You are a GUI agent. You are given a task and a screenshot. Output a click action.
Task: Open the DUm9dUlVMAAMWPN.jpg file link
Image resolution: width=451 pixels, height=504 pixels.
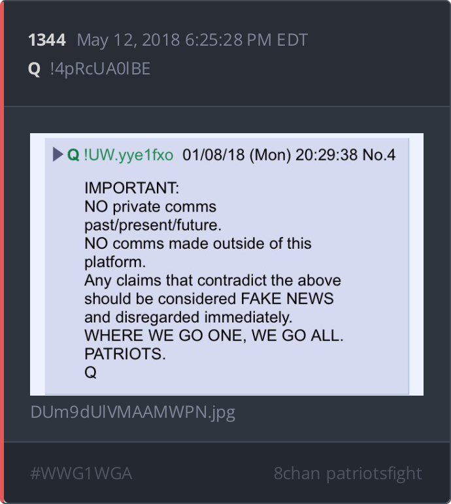[133, 412]
